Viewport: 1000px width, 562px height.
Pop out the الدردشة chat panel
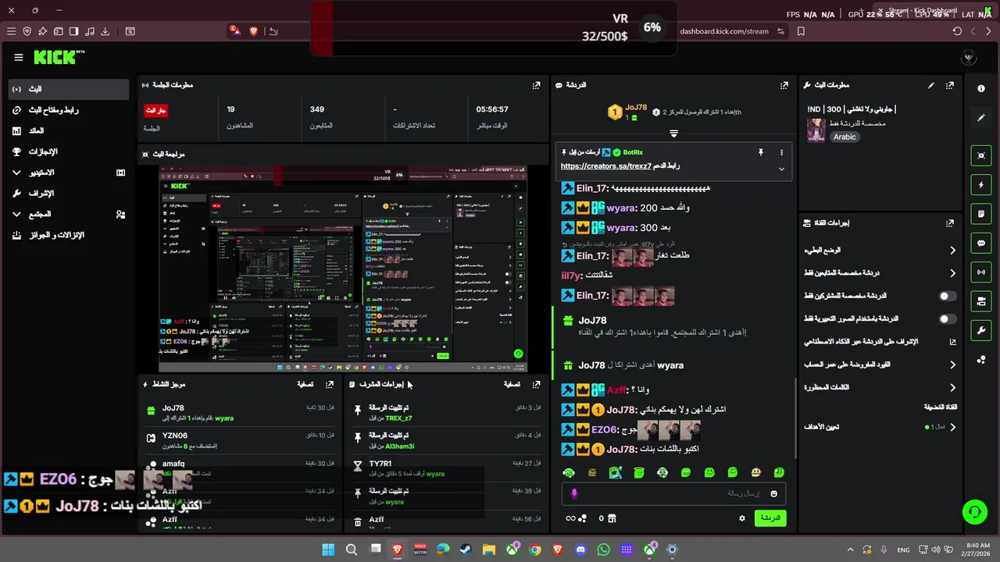[784, 85]
